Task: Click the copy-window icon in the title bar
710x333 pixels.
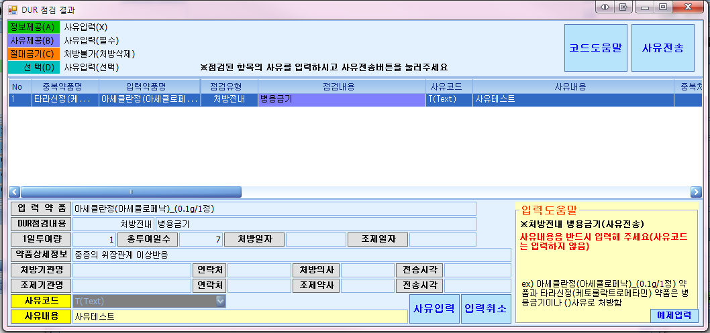Action: [623, 7]
